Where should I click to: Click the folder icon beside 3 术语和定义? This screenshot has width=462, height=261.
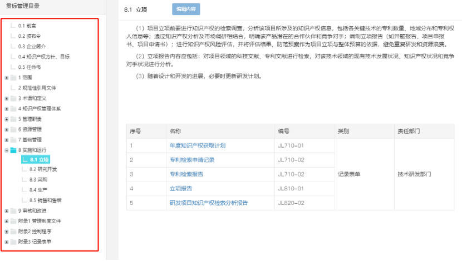tap(13, 98)
